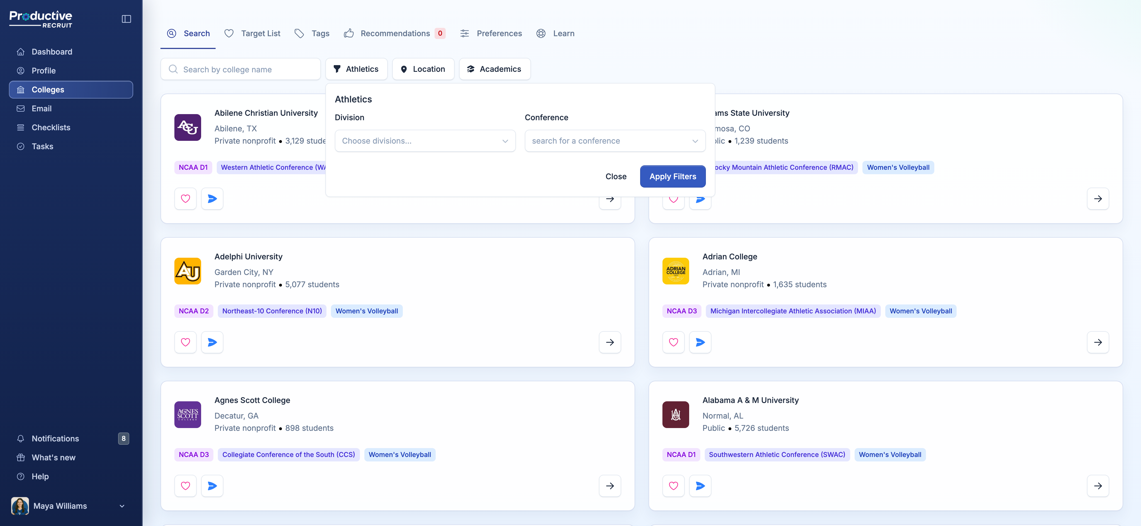Click the Recommendations count badge

440,34
